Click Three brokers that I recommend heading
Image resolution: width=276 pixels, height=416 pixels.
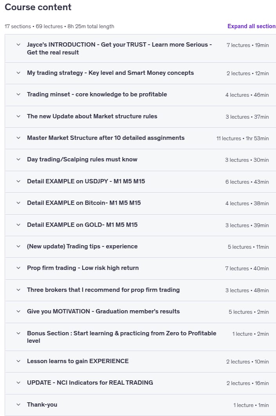[103, 290]
